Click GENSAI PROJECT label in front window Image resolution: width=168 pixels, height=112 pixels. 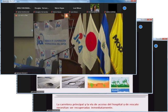[x=22, y=73]
